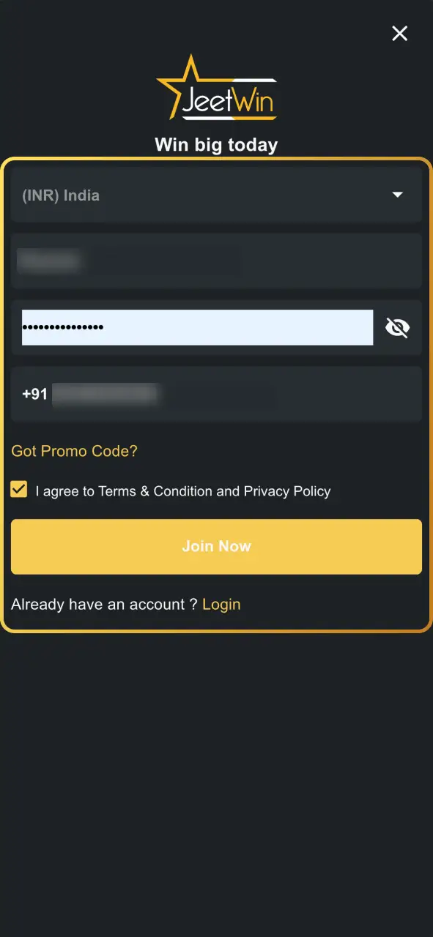Uncheck the agree to terms checkbox

tap(19, 490)
